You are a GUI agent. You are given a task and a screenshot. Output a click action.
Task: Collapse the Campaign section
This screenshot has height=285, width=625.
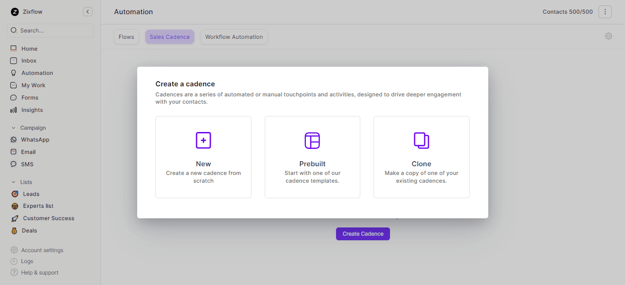[x=14, y=128]
